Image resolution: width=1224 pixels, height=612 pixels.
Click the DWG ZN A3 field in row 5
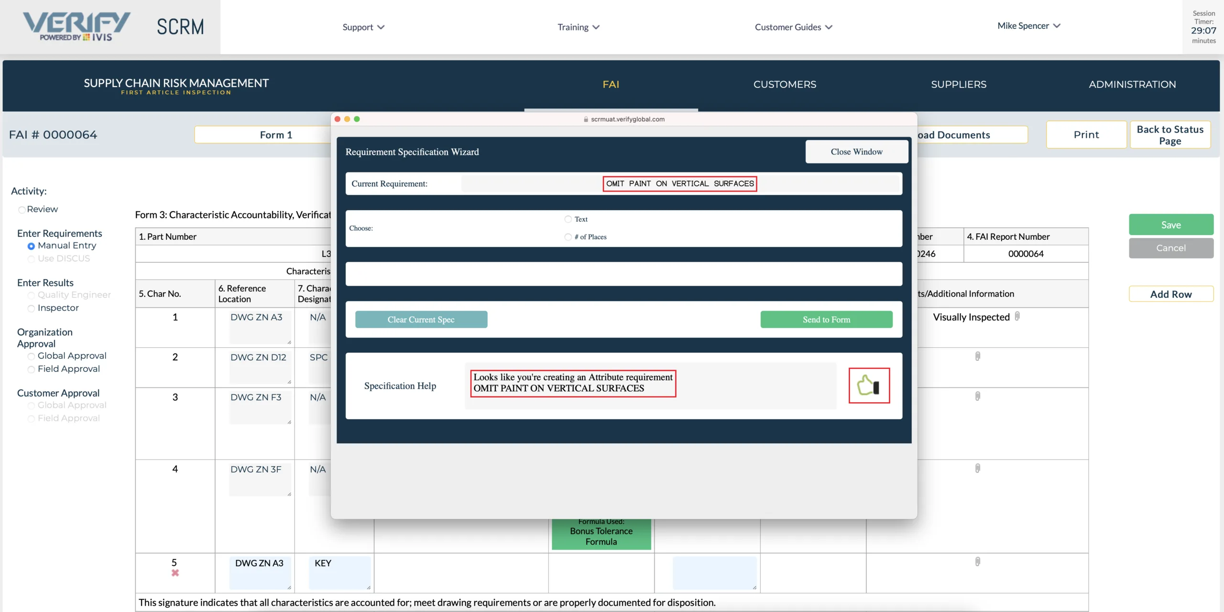point(260,573)
